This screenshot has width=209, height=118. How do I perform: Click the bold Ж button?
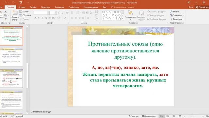[x=35, y=18]
